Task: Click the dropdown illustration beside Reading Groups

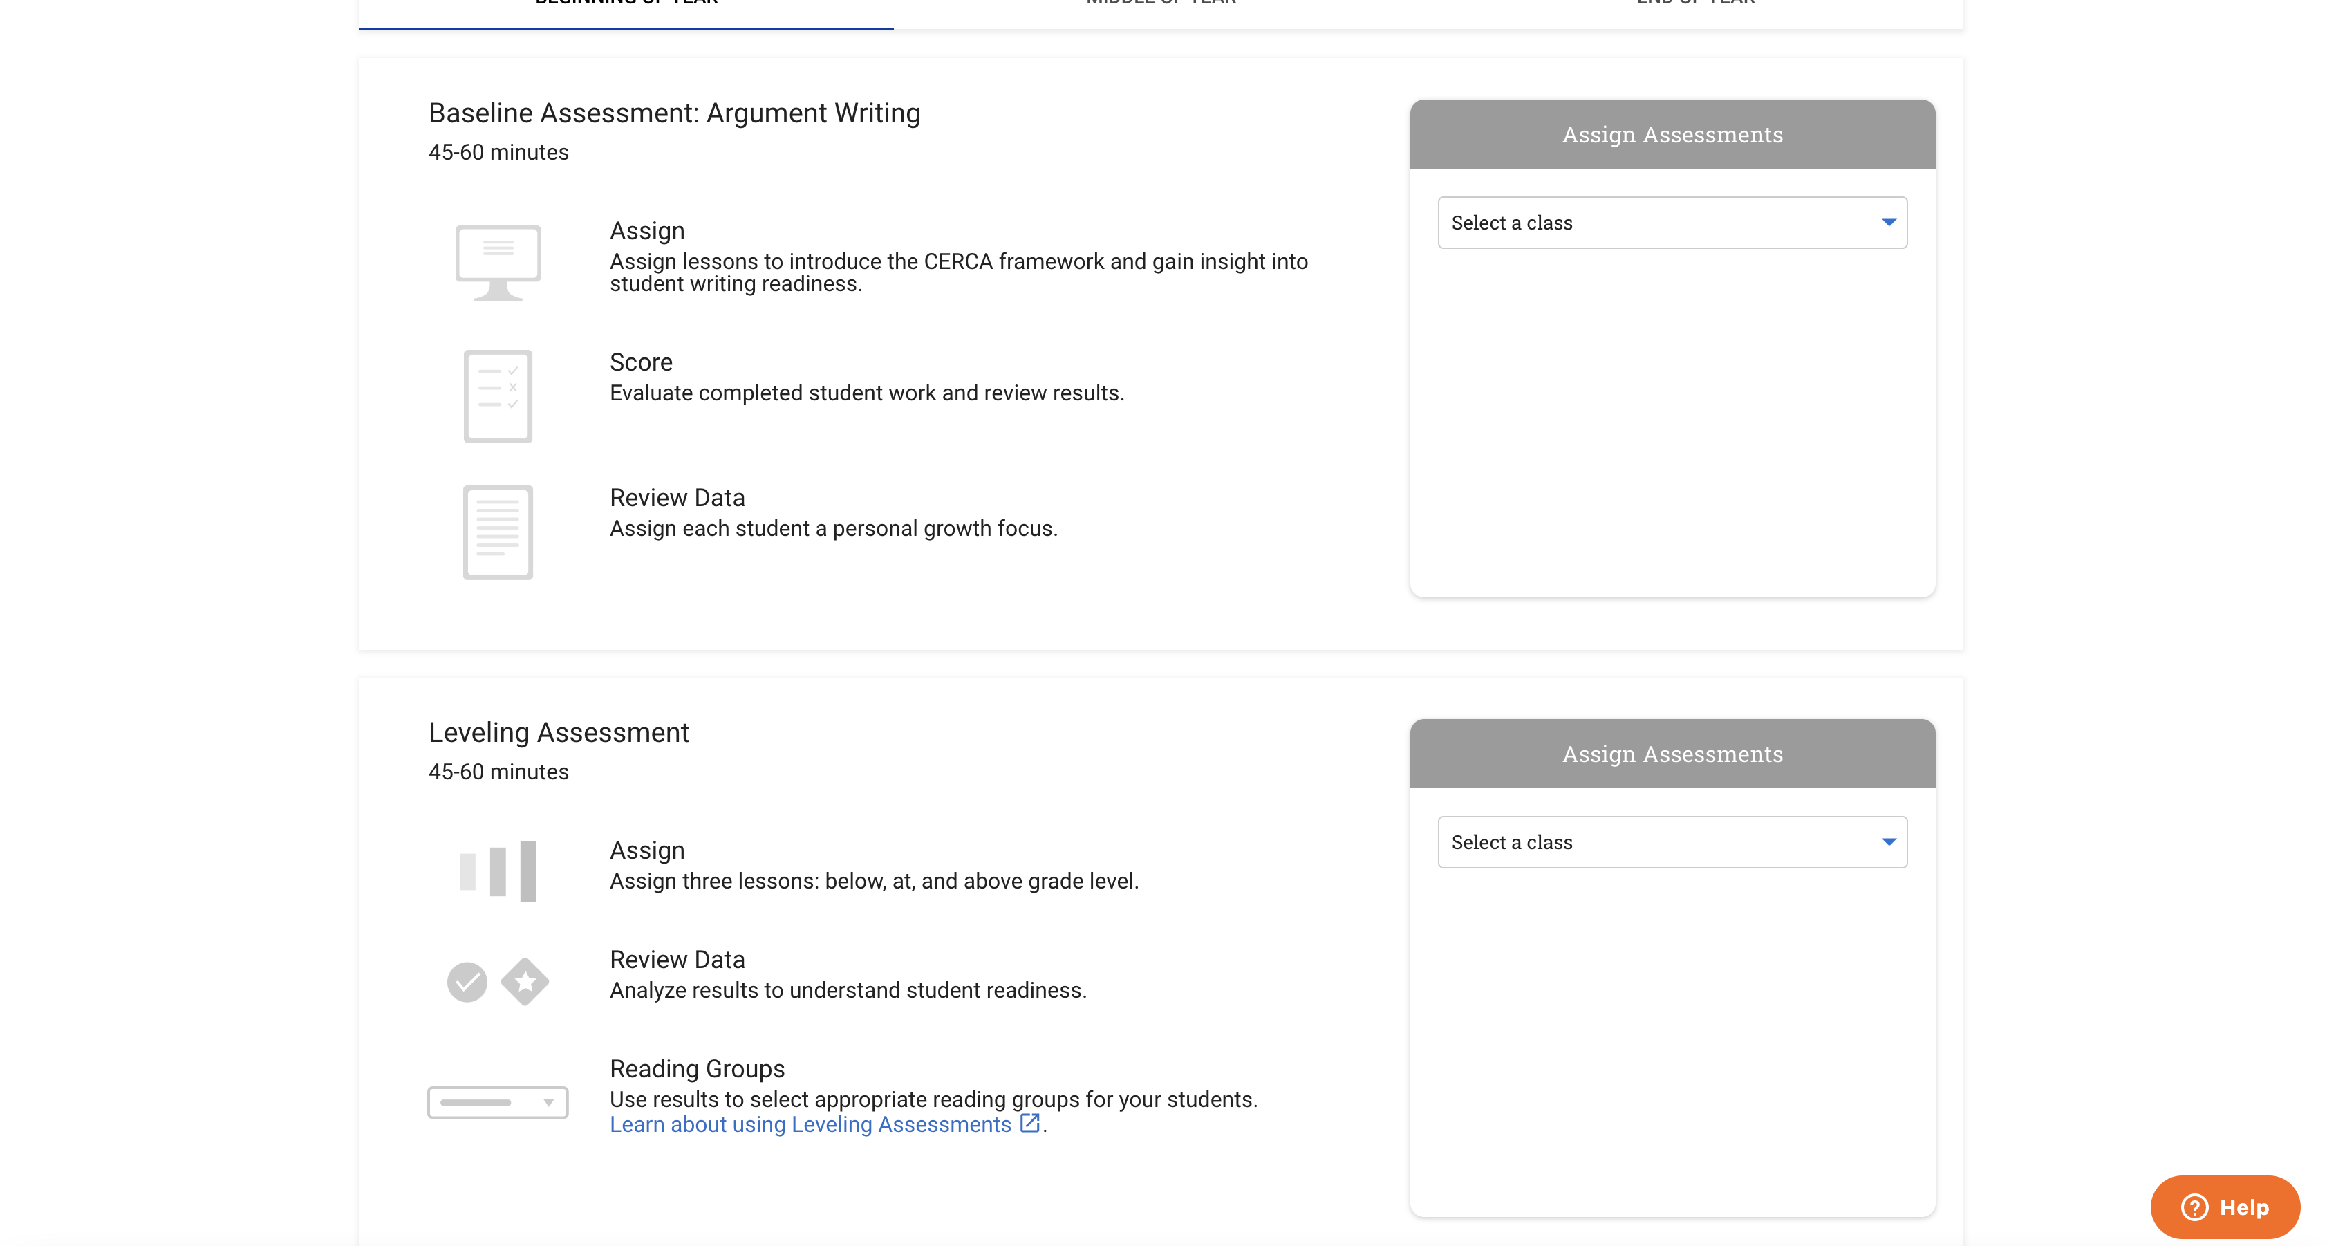Action: click(x=498, y=1102)
